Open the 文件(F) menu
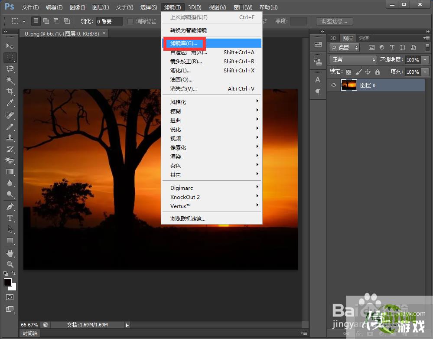 click(30, 7)
